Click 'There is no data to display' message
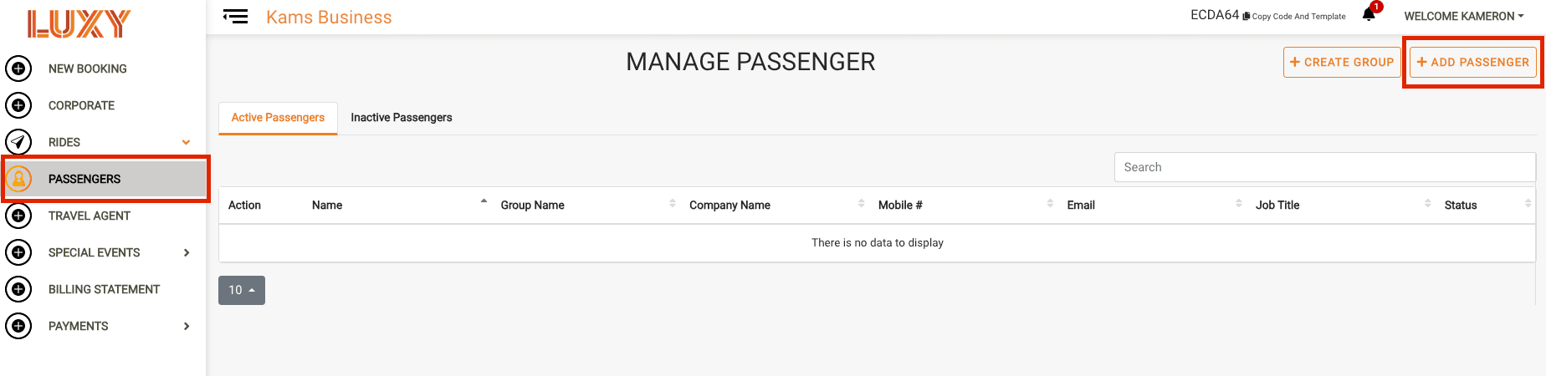Viewport: 1546px width, 376px height. click(x=878, y=243)
